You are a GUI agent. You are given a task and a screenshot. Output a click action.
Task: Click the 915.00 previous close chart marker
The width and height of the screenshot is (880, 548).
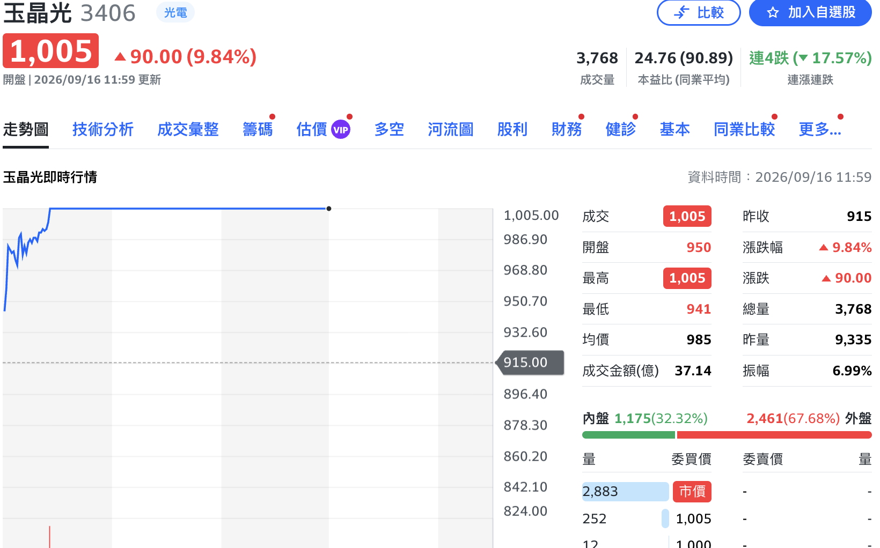pos(531,362)
